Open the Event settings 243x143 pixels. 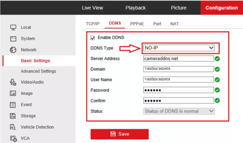coord(26,105)
